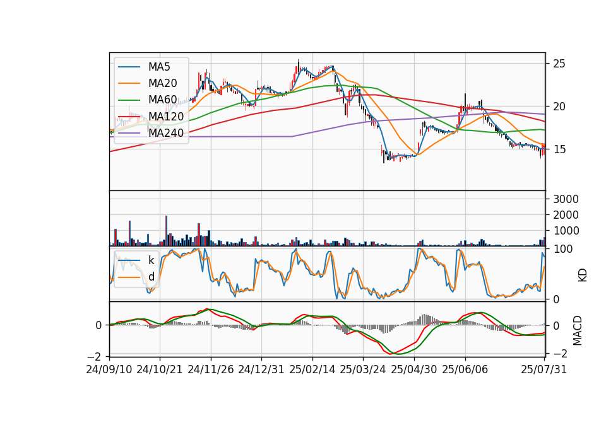Select the 25/03/24 date label

click(x=363, y=369)
